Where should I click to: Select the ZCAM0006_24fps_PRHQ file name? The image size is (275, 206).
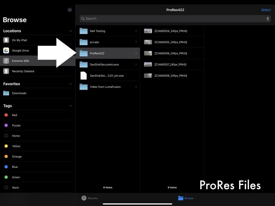click(x=171, y=53)
